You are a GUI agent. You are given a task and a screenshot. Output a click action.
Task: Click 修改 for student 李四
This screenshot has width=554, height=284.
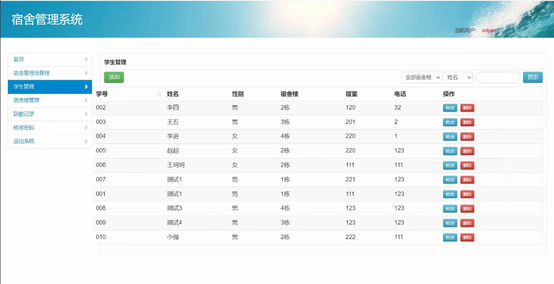point(450,108)
